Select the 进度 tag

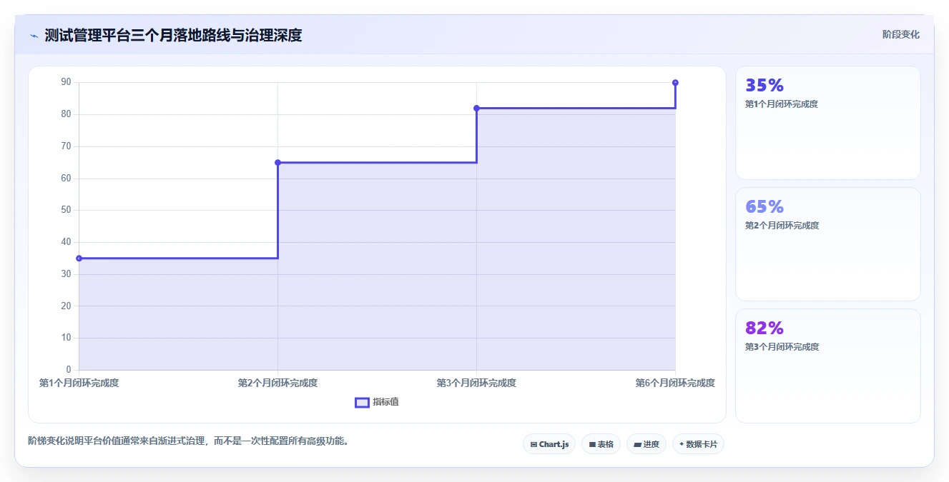646,444
